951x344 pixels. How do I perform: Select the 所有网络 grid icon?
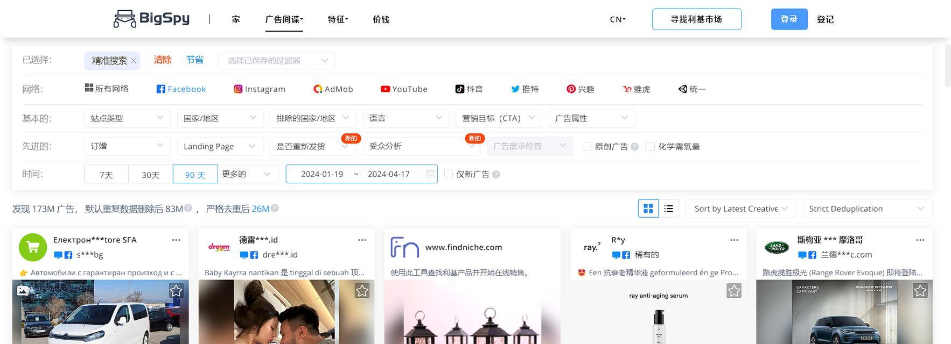click(89, 88)
